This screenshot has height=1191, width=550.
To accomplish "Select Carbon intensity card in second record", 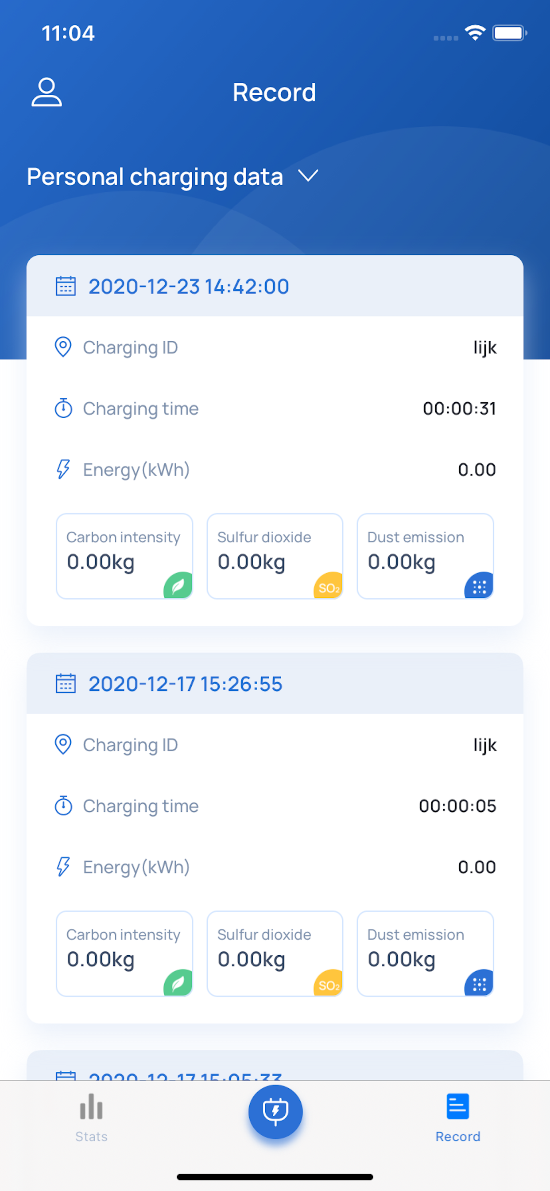I will pyautogui.click(x=124, y=954).
